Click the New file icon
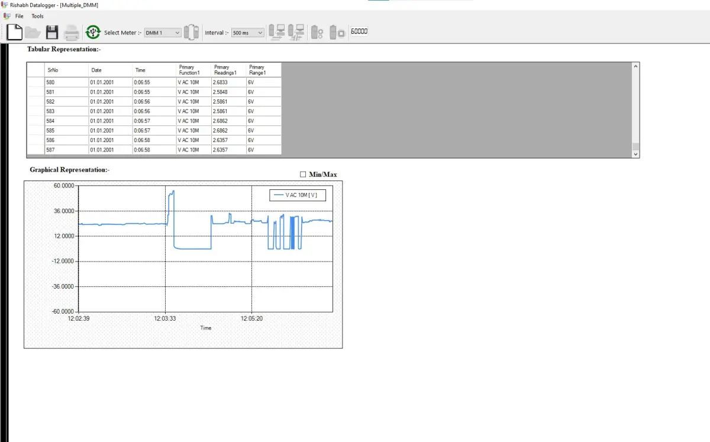 click(15, 32)
